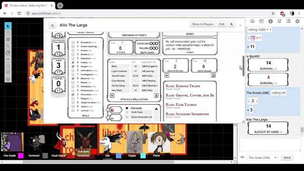The image size is (304, 171).
Task: Send the chat message
Action: pos(287,158)
